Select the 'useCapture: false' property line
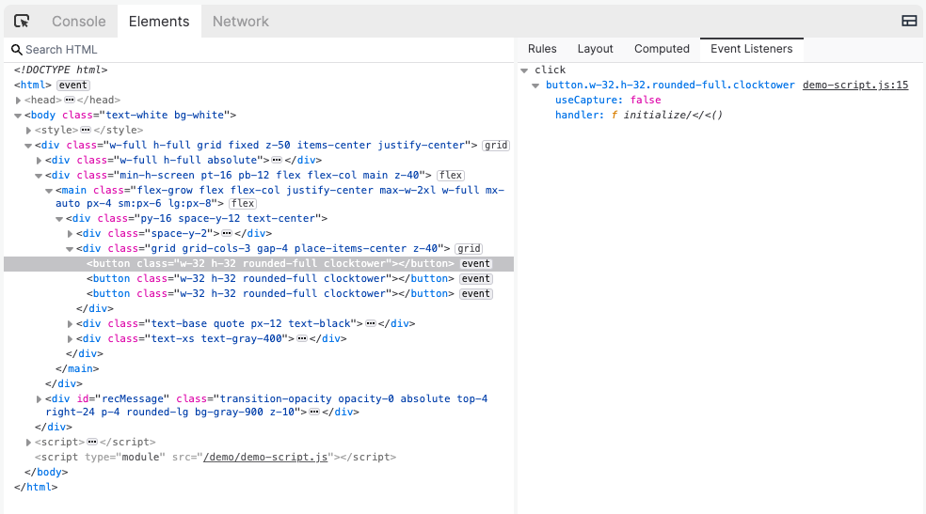The height and width of the screenshot is (514, 926). pyautogui.click(x=608, y=101)
